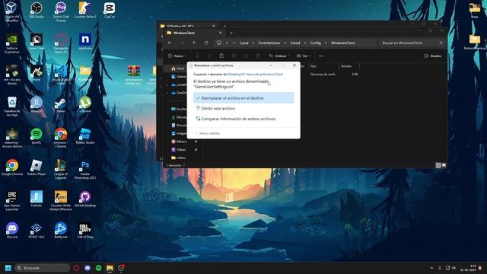Open Discord desktop shortcut

12,230
